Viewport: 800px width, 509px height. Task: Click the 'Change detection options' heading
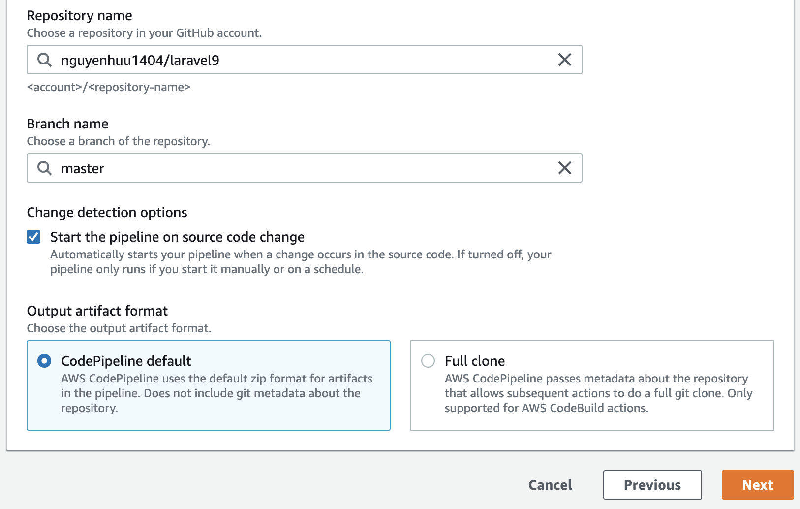coord(107,213)
